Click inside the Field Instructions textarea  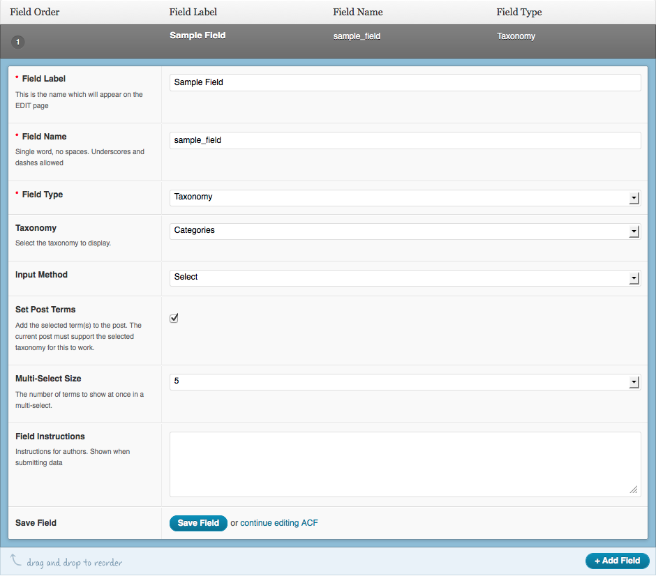pos(405,464)
